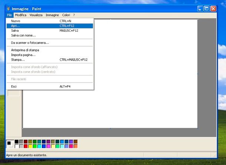This screenshot has width=226, height=165.
Task: Select the maroon dark red swatch
Action: pyautogui.click(x=26, y=142)
